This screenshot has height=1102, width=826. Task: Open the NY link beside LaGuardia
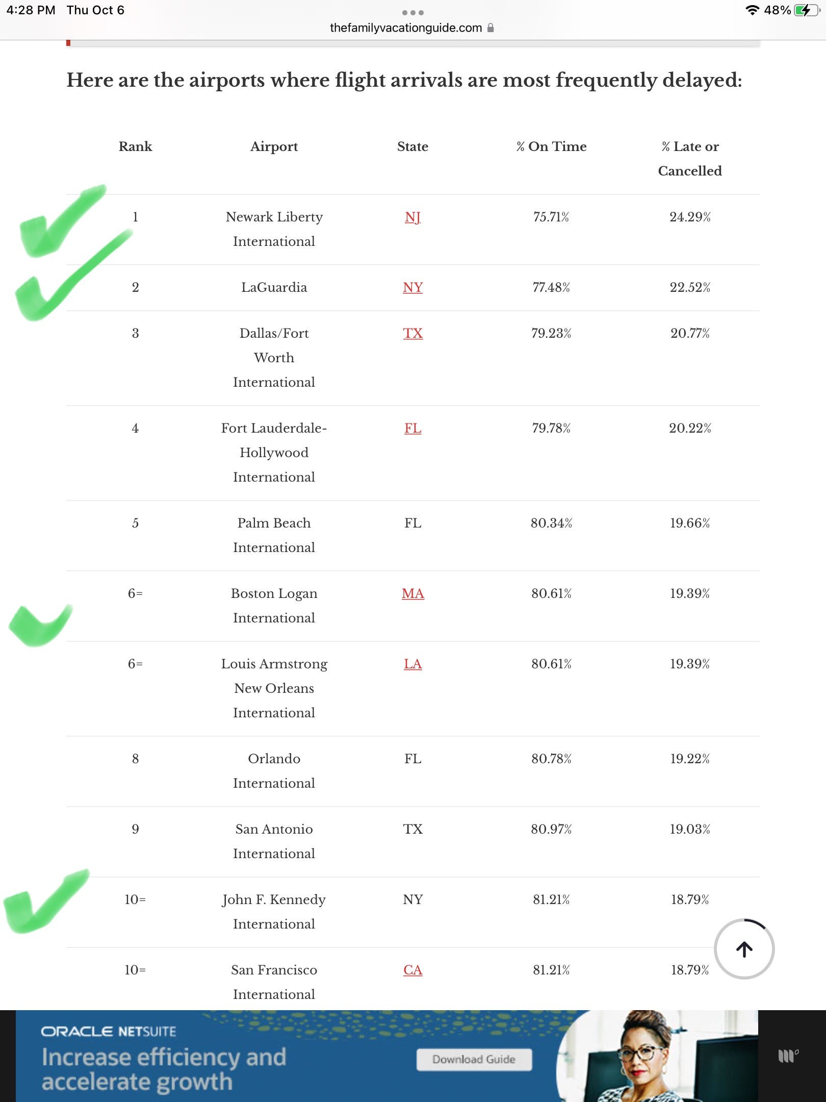coord(412,287)
